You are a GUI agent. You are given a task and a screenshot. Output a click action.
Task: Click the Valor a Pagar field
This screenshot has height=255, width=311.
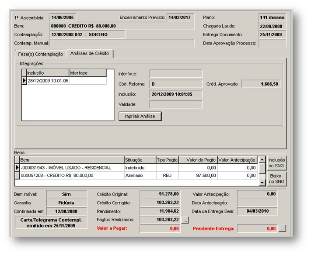point(160,228)
